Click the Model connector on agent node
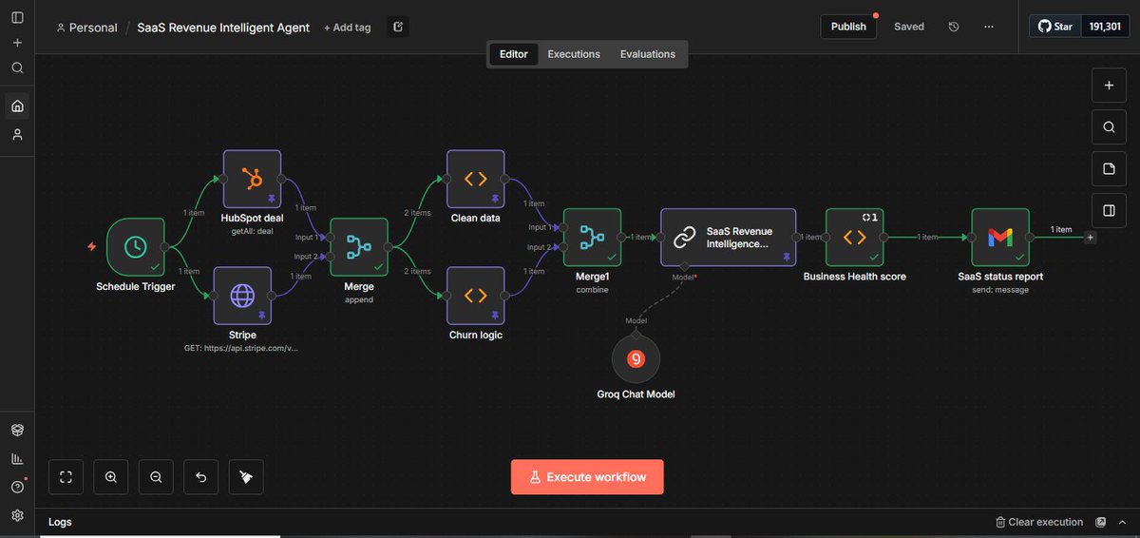The image size is (1140, 538). coord(682,265)
